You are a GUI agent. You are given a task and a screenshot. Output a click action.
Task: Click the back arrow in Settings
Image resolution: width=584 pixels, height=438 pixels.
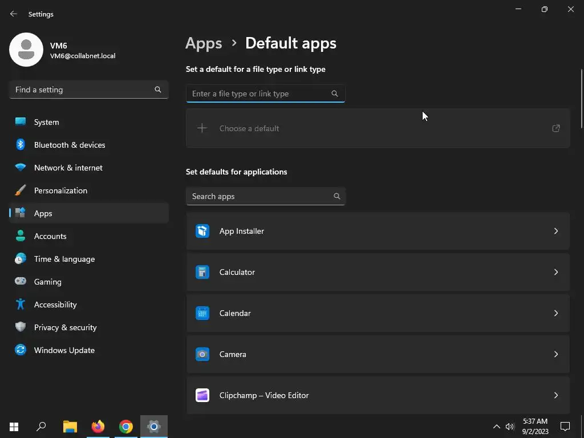(14, 14)
